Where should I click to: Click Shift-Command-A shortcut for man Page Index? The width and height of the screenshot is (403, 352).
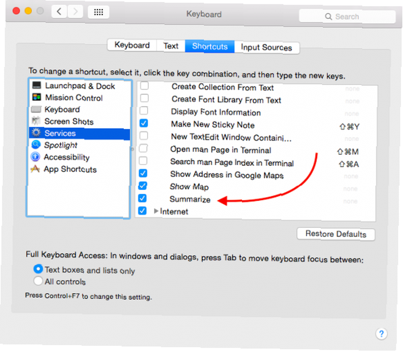(x=349, y=164)
